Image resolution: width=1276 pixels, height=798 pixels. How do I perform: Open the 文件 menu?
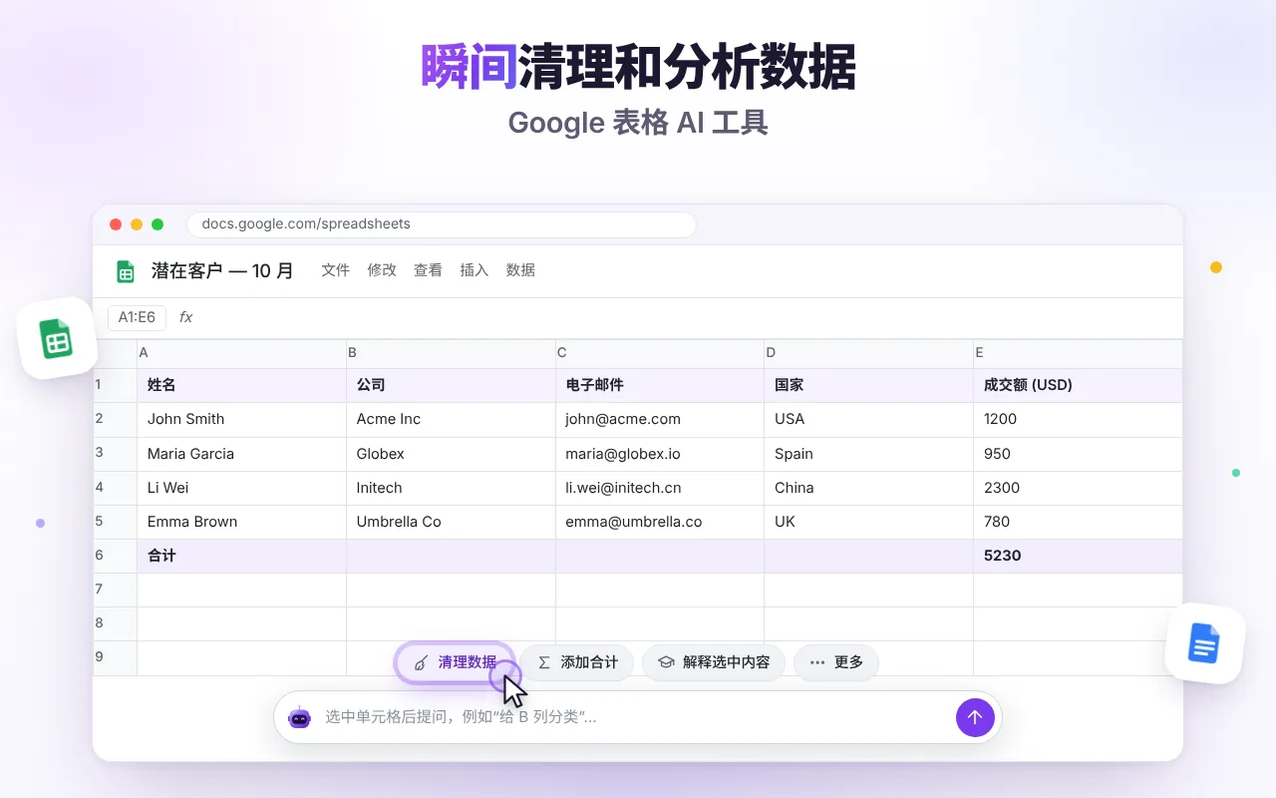click(335, 270)
